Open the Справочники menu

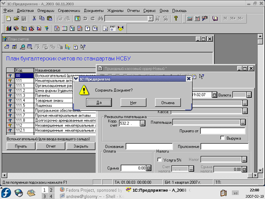click(69, 11)
